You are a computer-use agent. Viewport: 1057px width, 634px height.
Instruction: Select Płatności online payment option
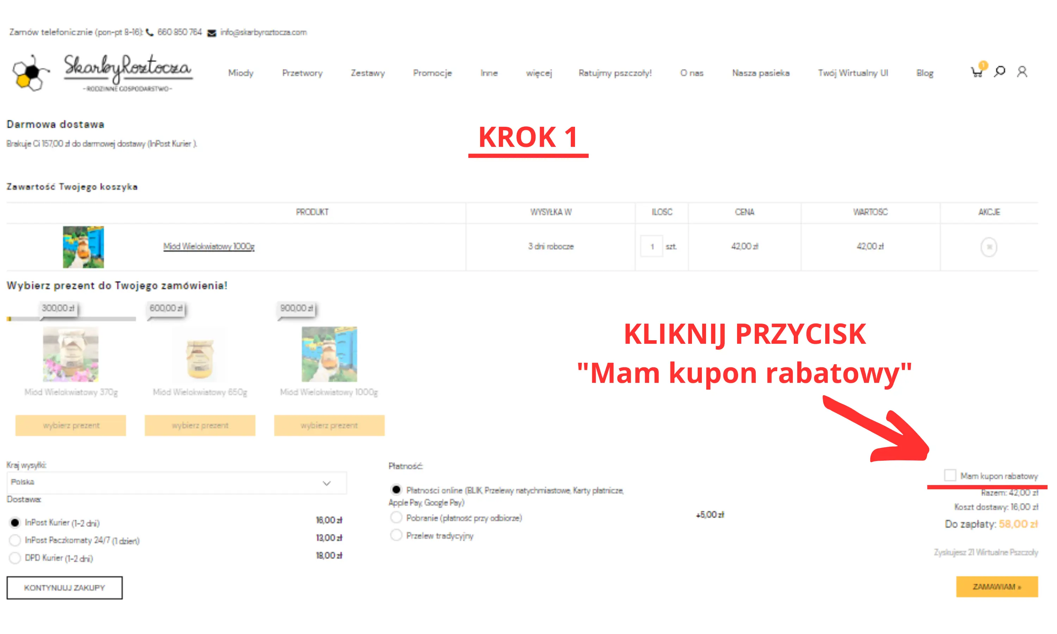396,490
